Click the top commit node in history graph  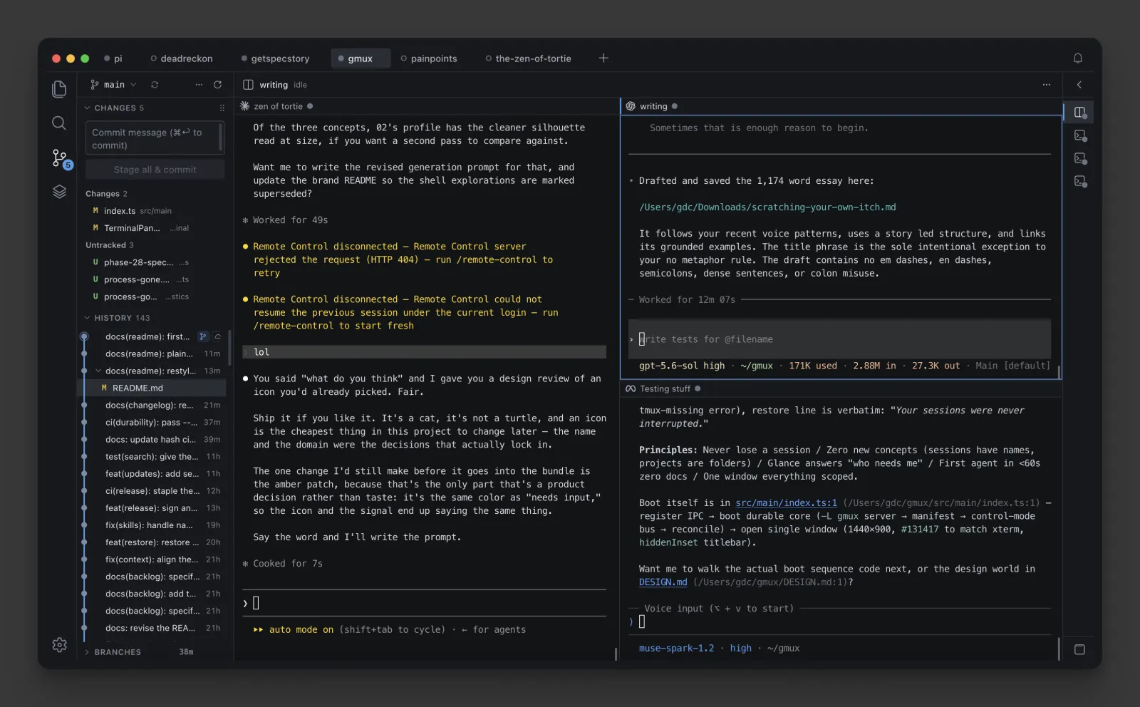pyautogui.click(x=84, y=336)
